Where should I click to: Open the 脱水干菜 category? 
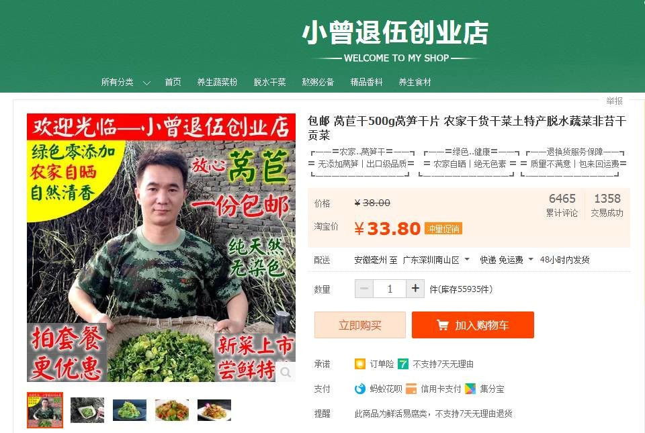click(x=270, y=82)
